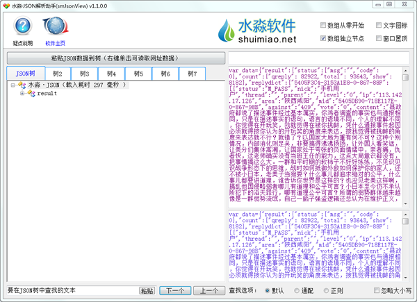
Task: Click 下一个 find next button
Action: pos(175,290)
